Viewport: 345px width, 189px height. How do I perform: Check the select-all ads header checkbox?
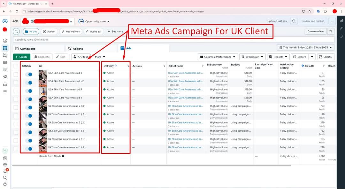[x=16, y=66]
